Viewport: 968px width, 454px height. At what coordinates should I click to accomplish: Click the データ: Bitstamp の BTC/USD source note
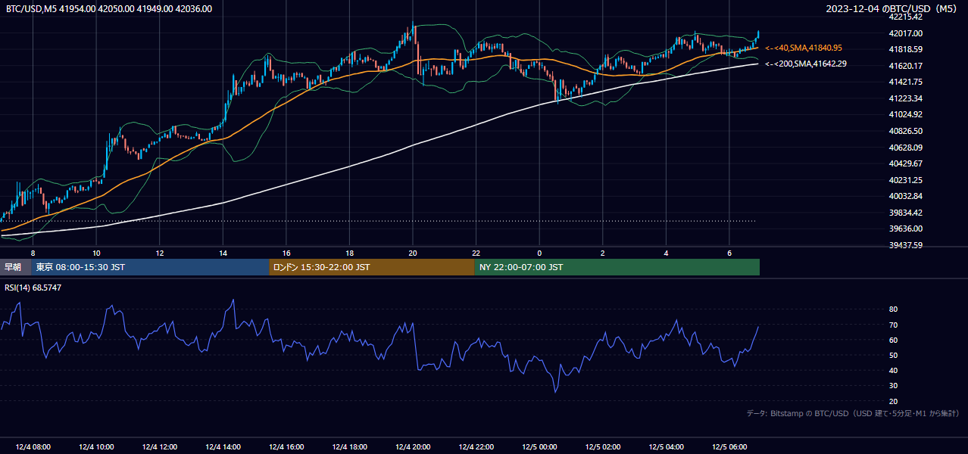pos(853,413)
